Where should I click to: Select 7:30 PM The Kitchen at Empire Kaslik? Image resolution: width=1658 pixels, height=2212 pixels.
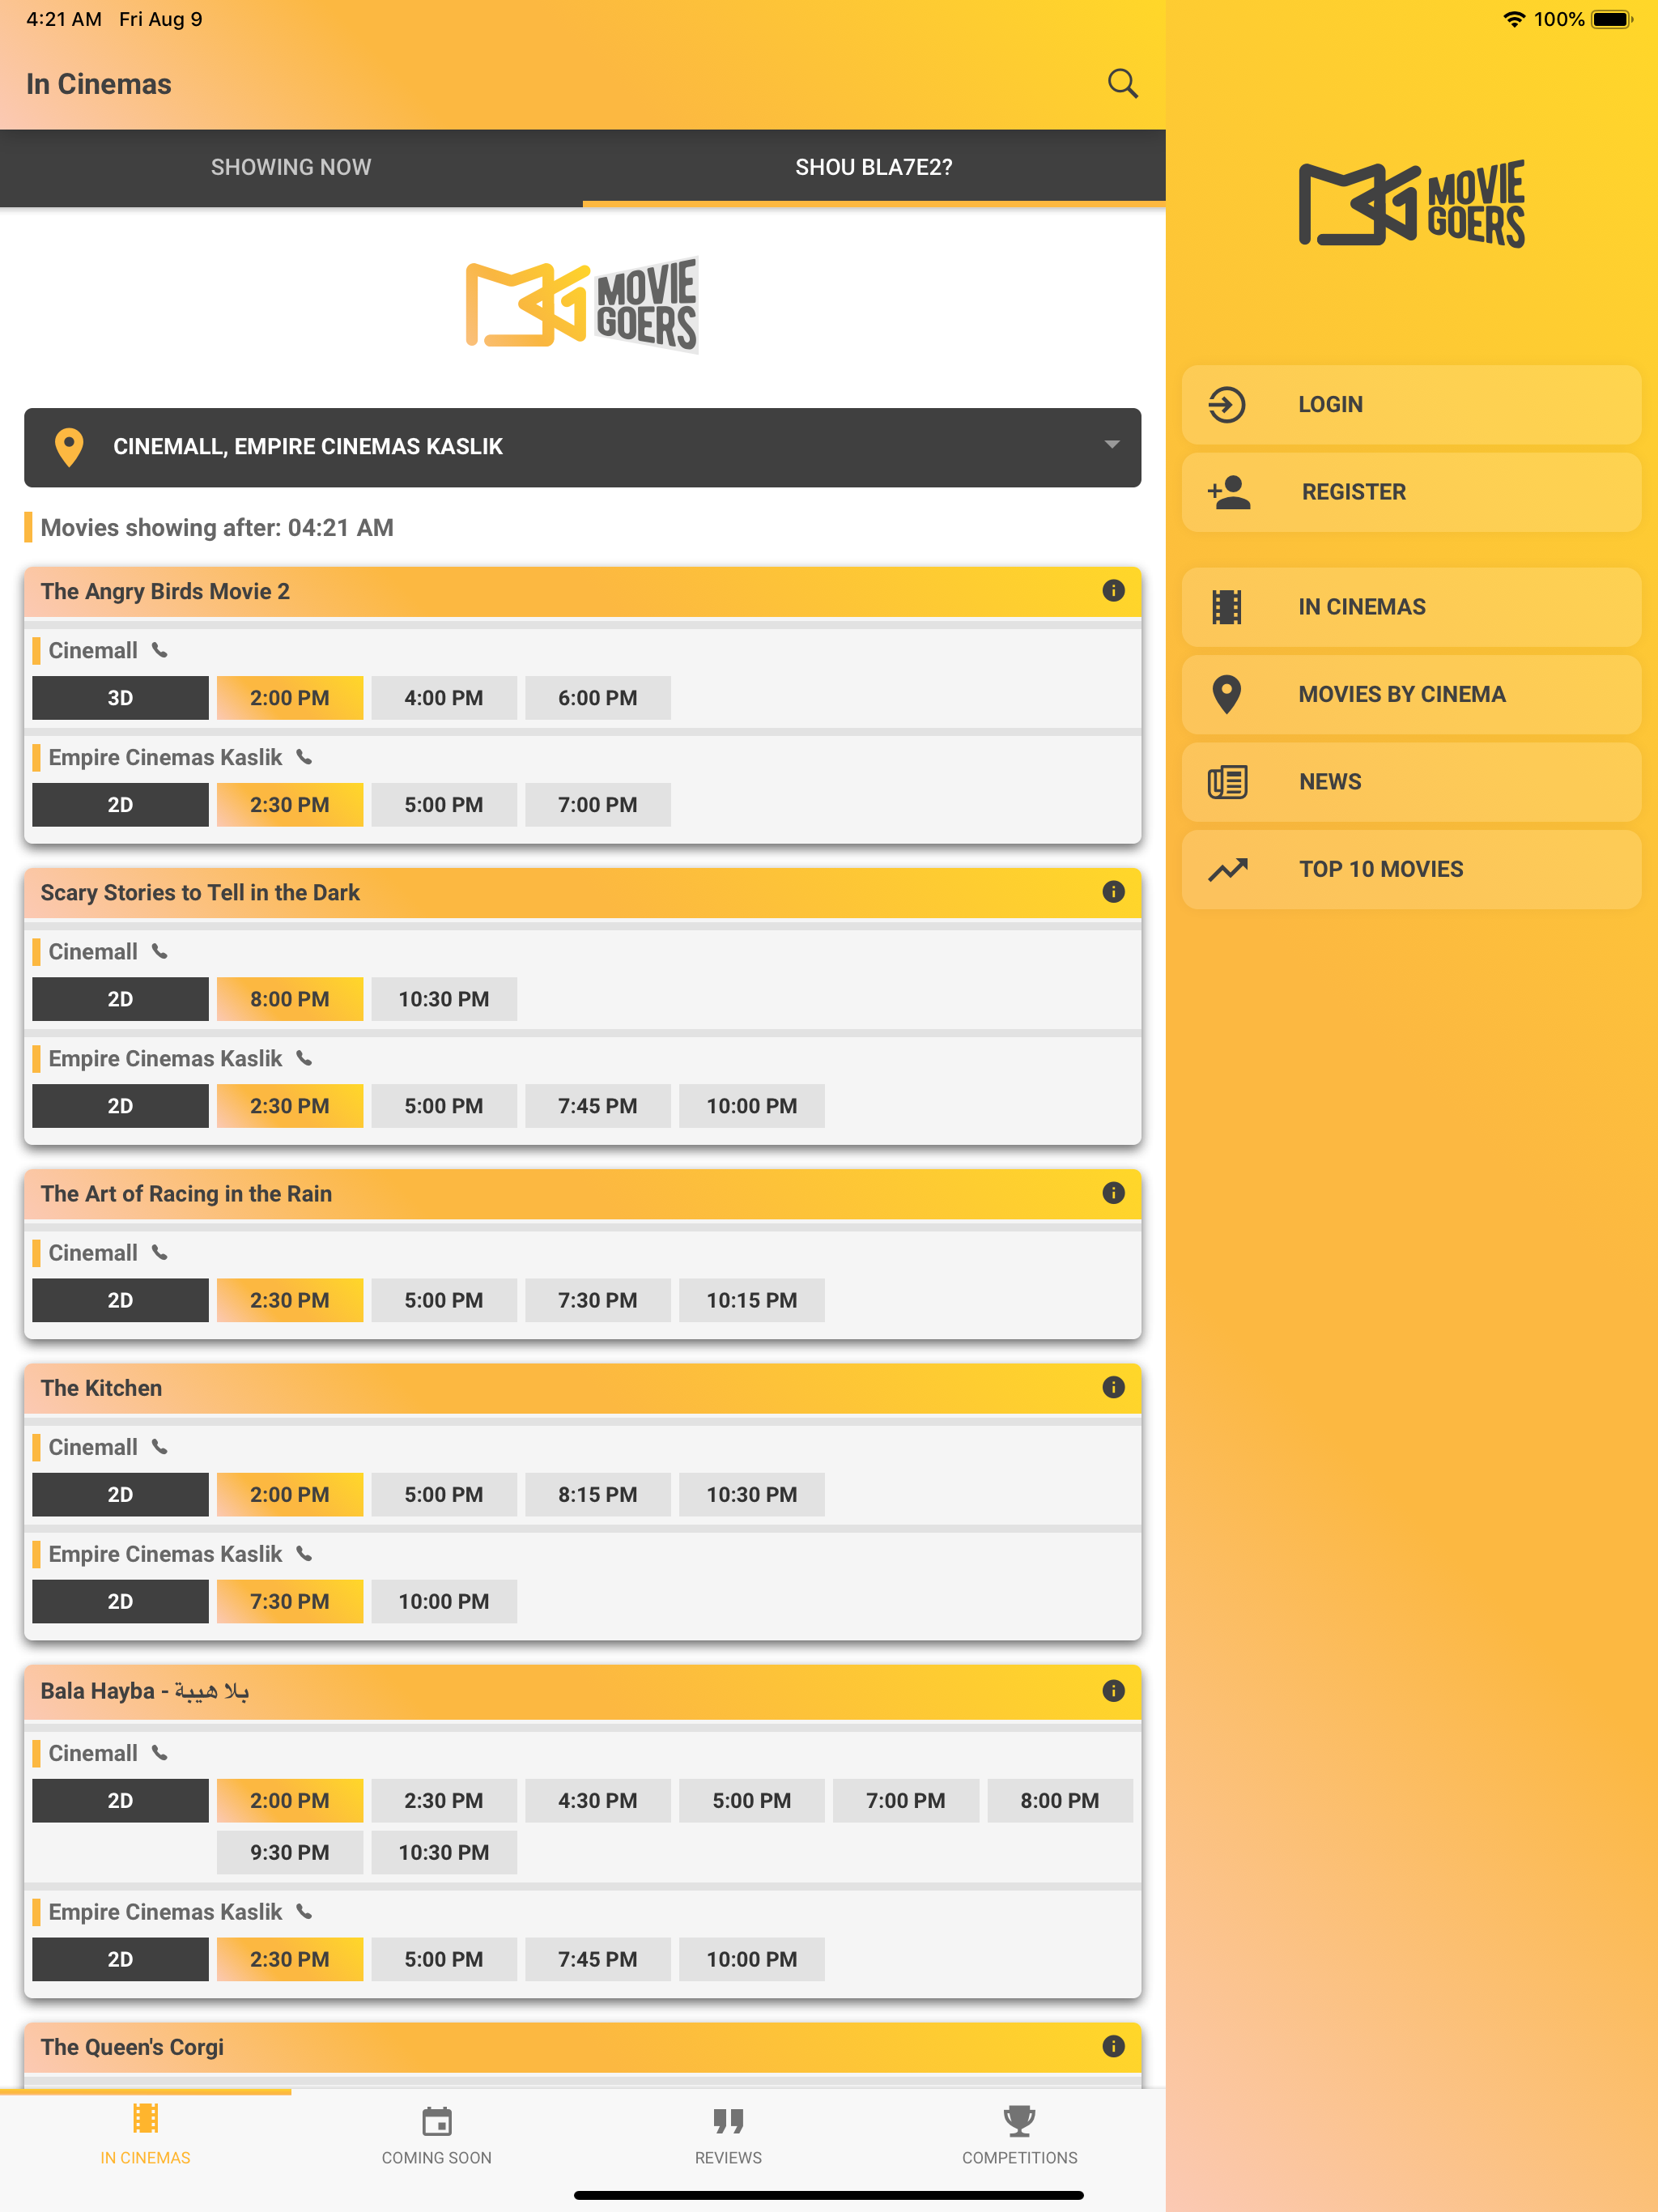coord(290,1601)
